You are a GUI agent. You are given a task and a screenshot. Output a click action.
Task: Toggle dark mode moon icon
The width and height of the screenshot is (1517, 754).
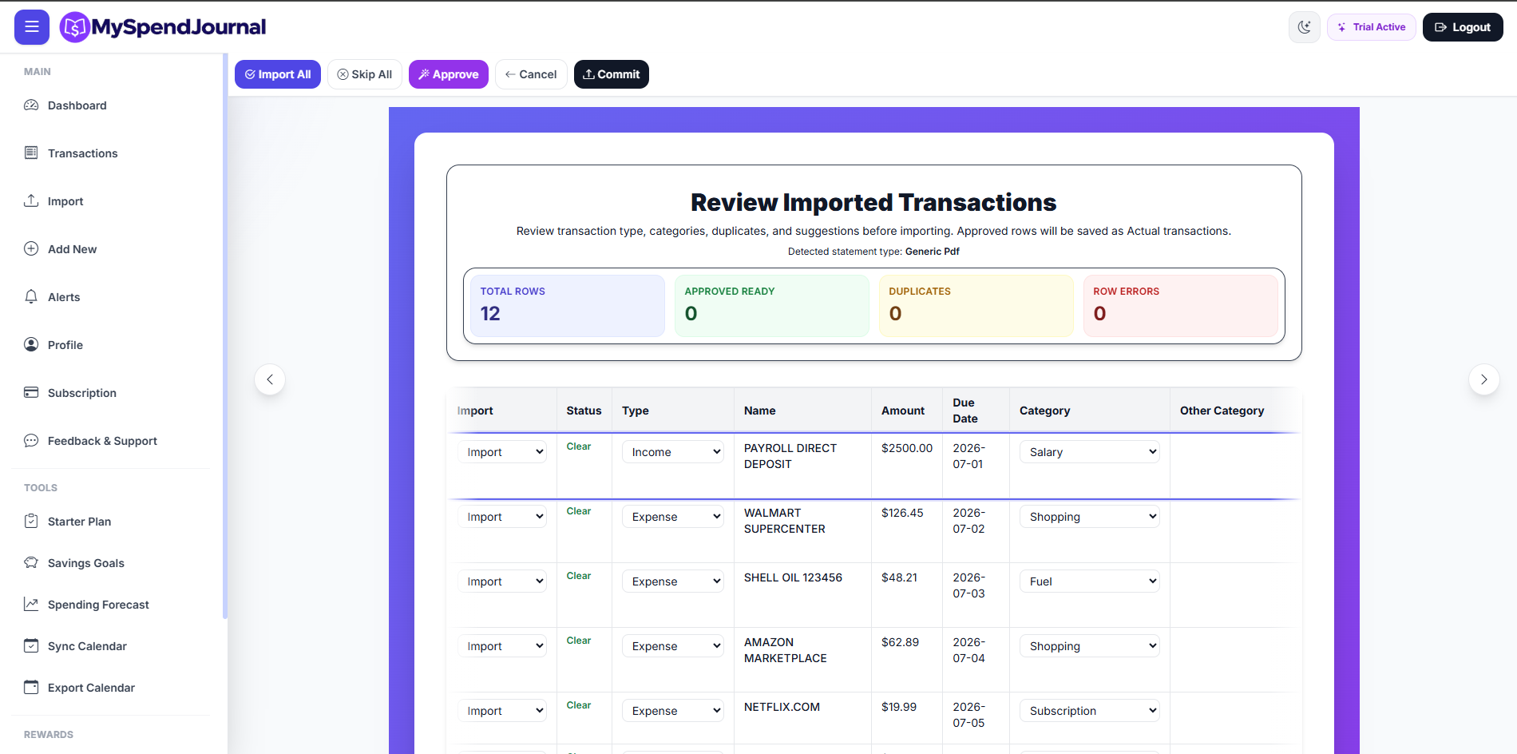1304,27
